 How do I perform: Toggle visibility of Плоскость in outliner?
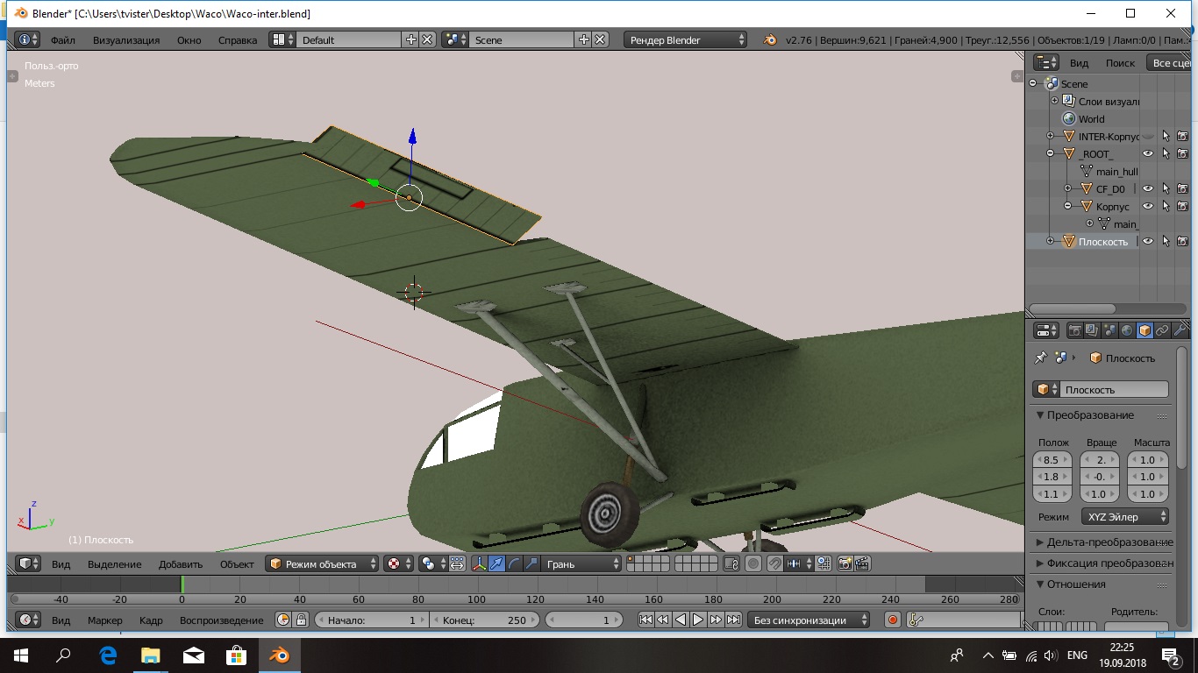1147,241
